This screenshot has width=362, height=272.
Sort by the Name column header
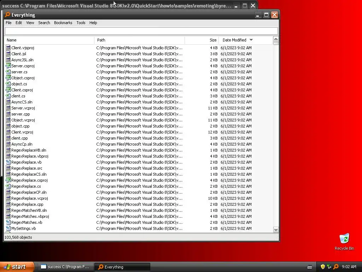pos(49,40)
